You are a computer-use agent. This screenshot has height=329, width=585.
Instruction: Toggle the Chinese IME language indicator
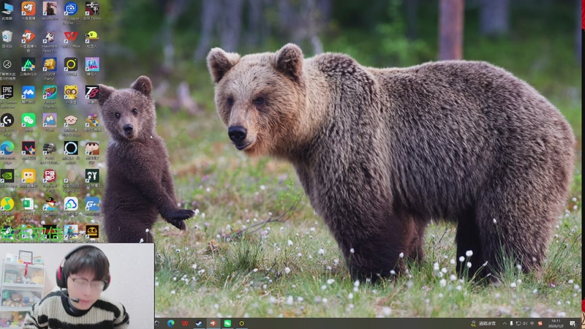click(532, 323)
